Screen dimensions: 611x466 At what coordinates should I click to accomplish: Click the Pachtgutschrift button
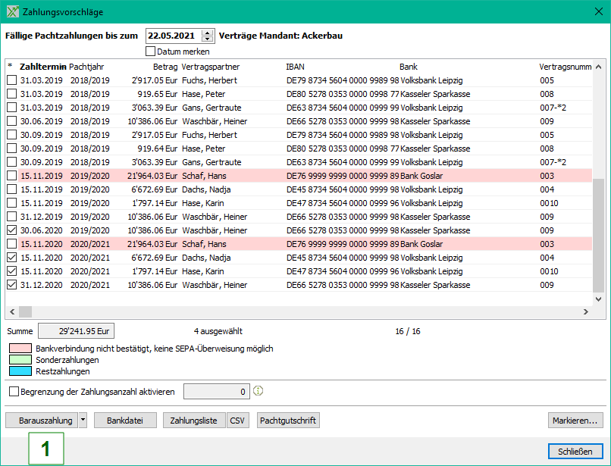pos(288,421)
